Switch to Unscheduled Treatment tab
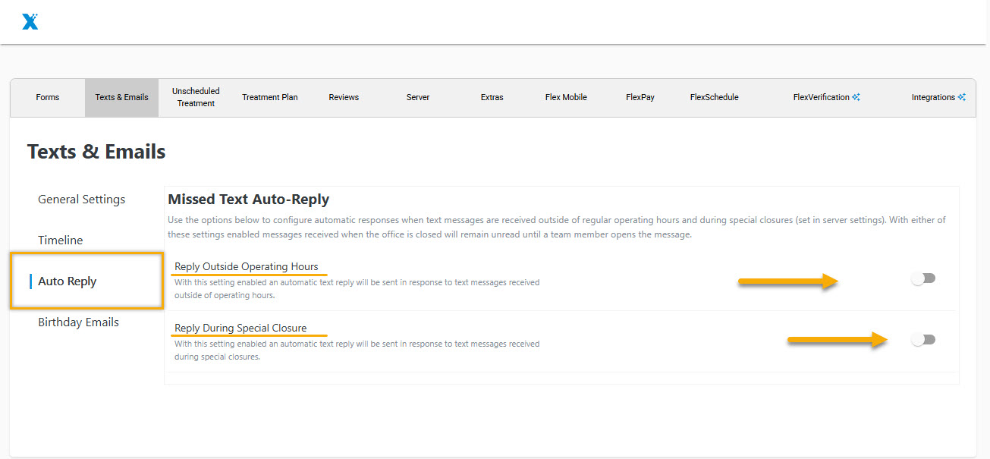This screenshot has width=990, height=459. [196, 97]
